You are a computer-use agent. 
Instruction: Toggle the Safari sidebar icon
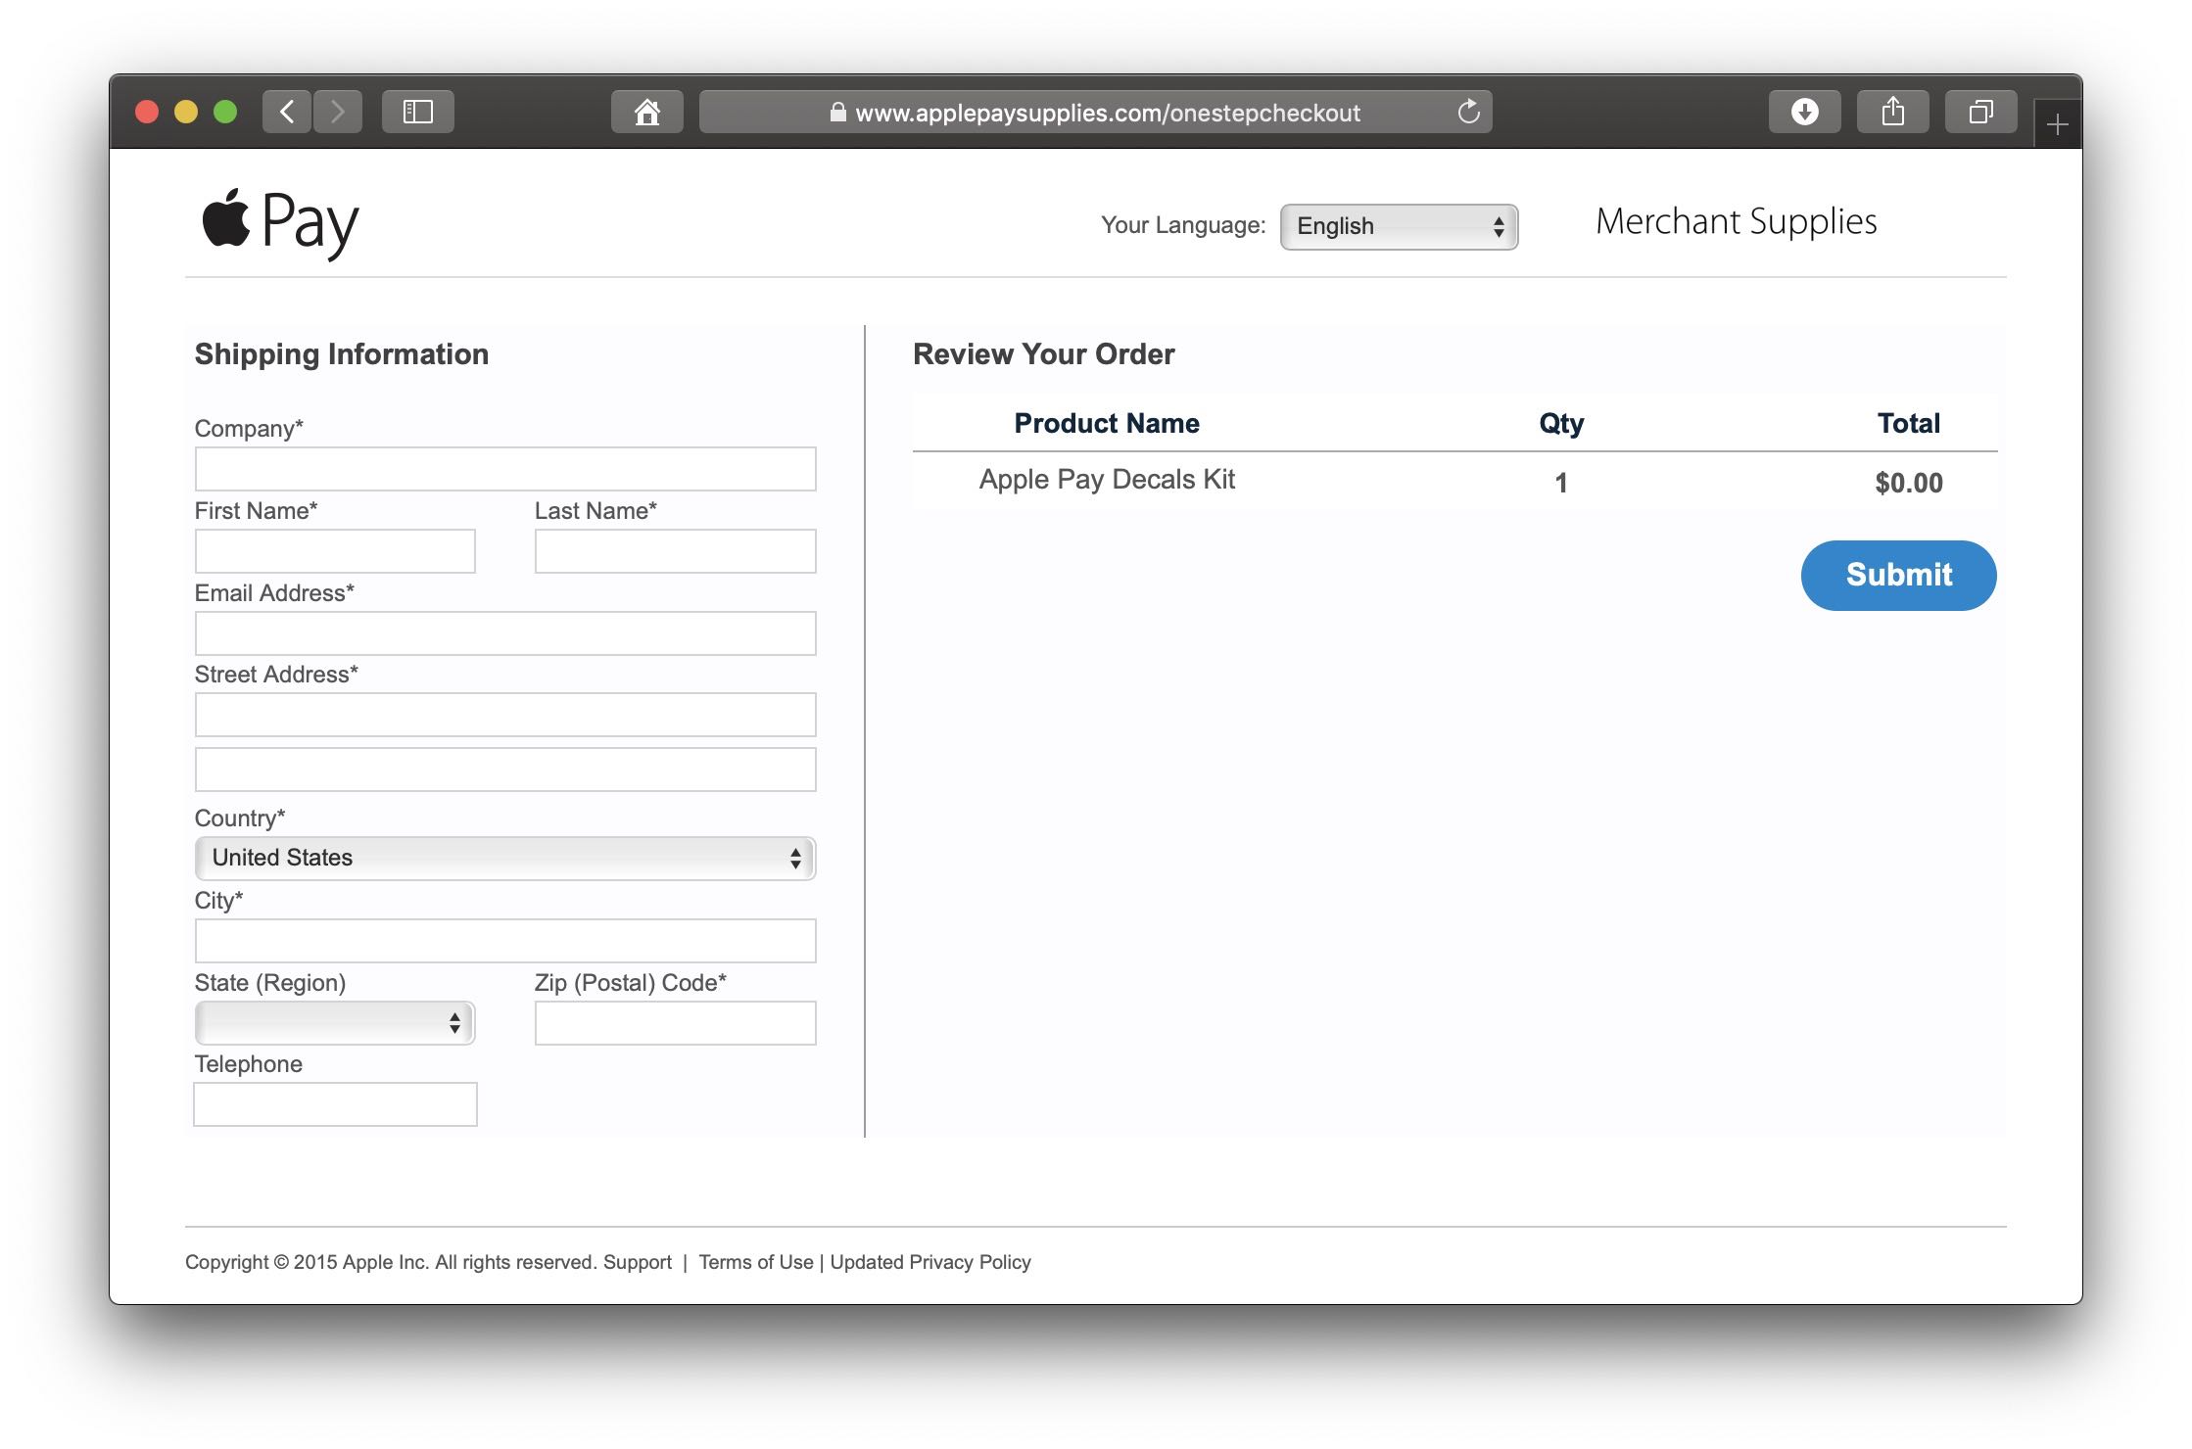pyautogui.click(x=418, y=112)
